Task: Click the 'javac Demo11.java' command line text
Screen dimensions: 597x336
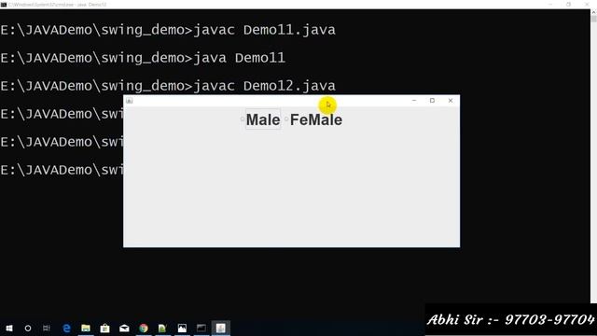Action: pos(264,30)
